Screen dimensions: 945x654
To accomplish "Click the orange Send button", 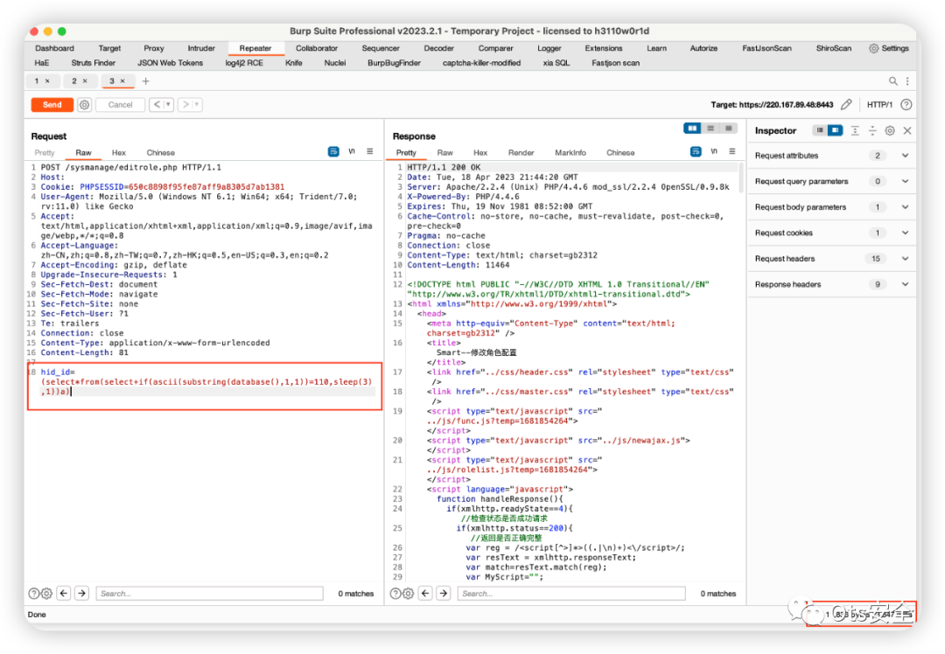I will (52, 105).
